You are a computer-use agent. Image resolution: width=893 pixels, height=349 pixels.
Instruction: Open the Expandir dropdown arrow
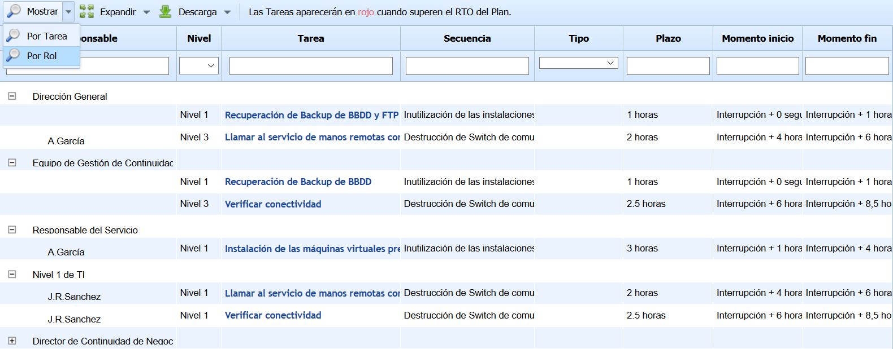[x=146, y=12]
